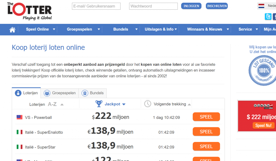Click Speel Nu on the Powerball banner
The image size is (276, 161).
[x=263, y=125]
